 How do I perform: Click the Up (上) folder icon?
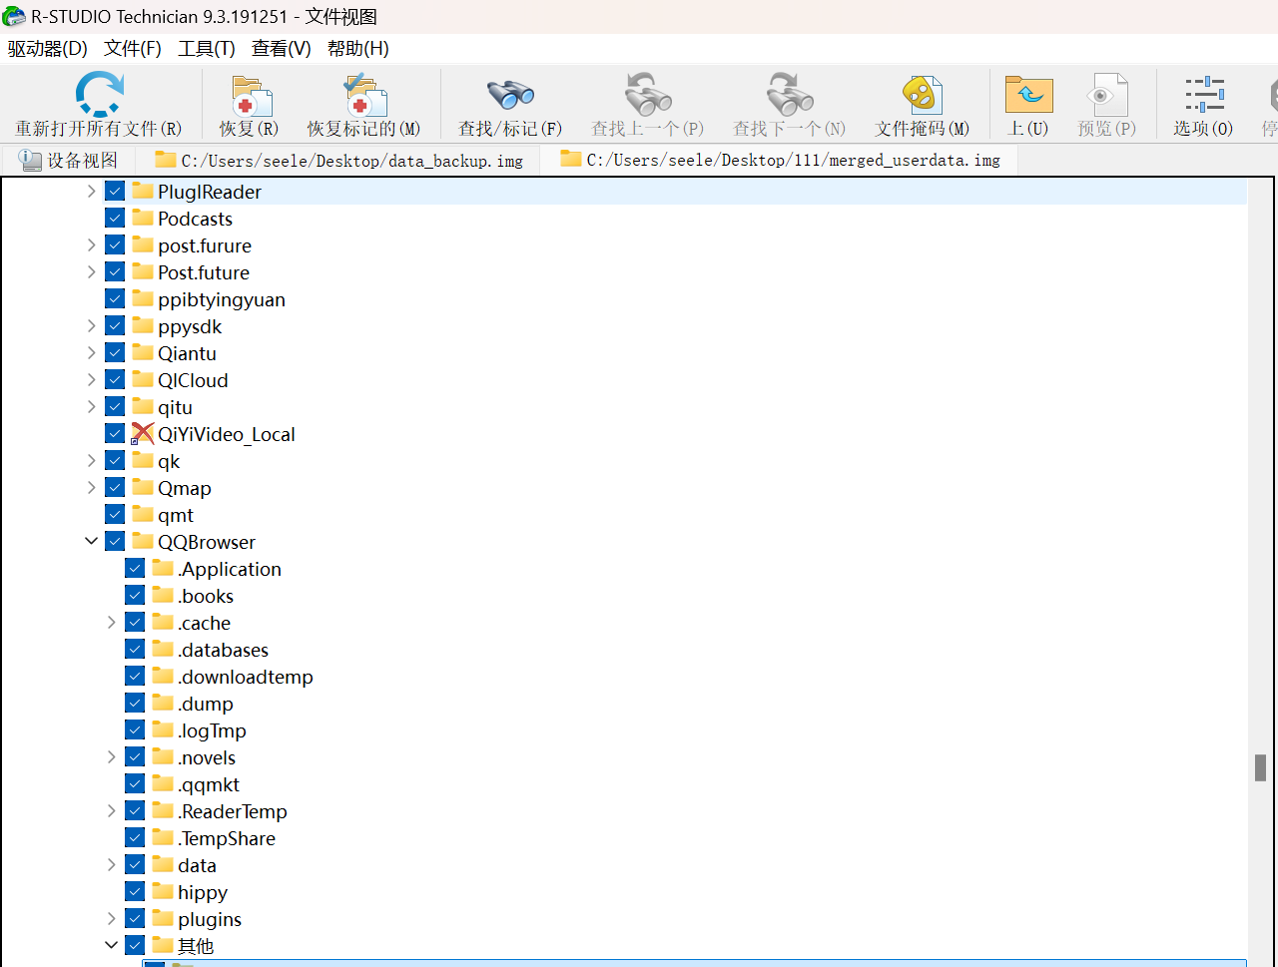1028,95
